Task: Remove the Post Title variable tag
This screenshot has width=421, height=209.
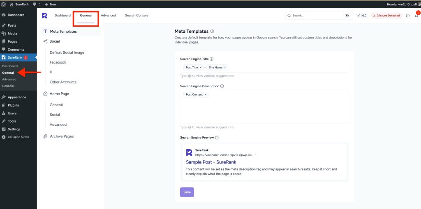Action: pos(201,68)
